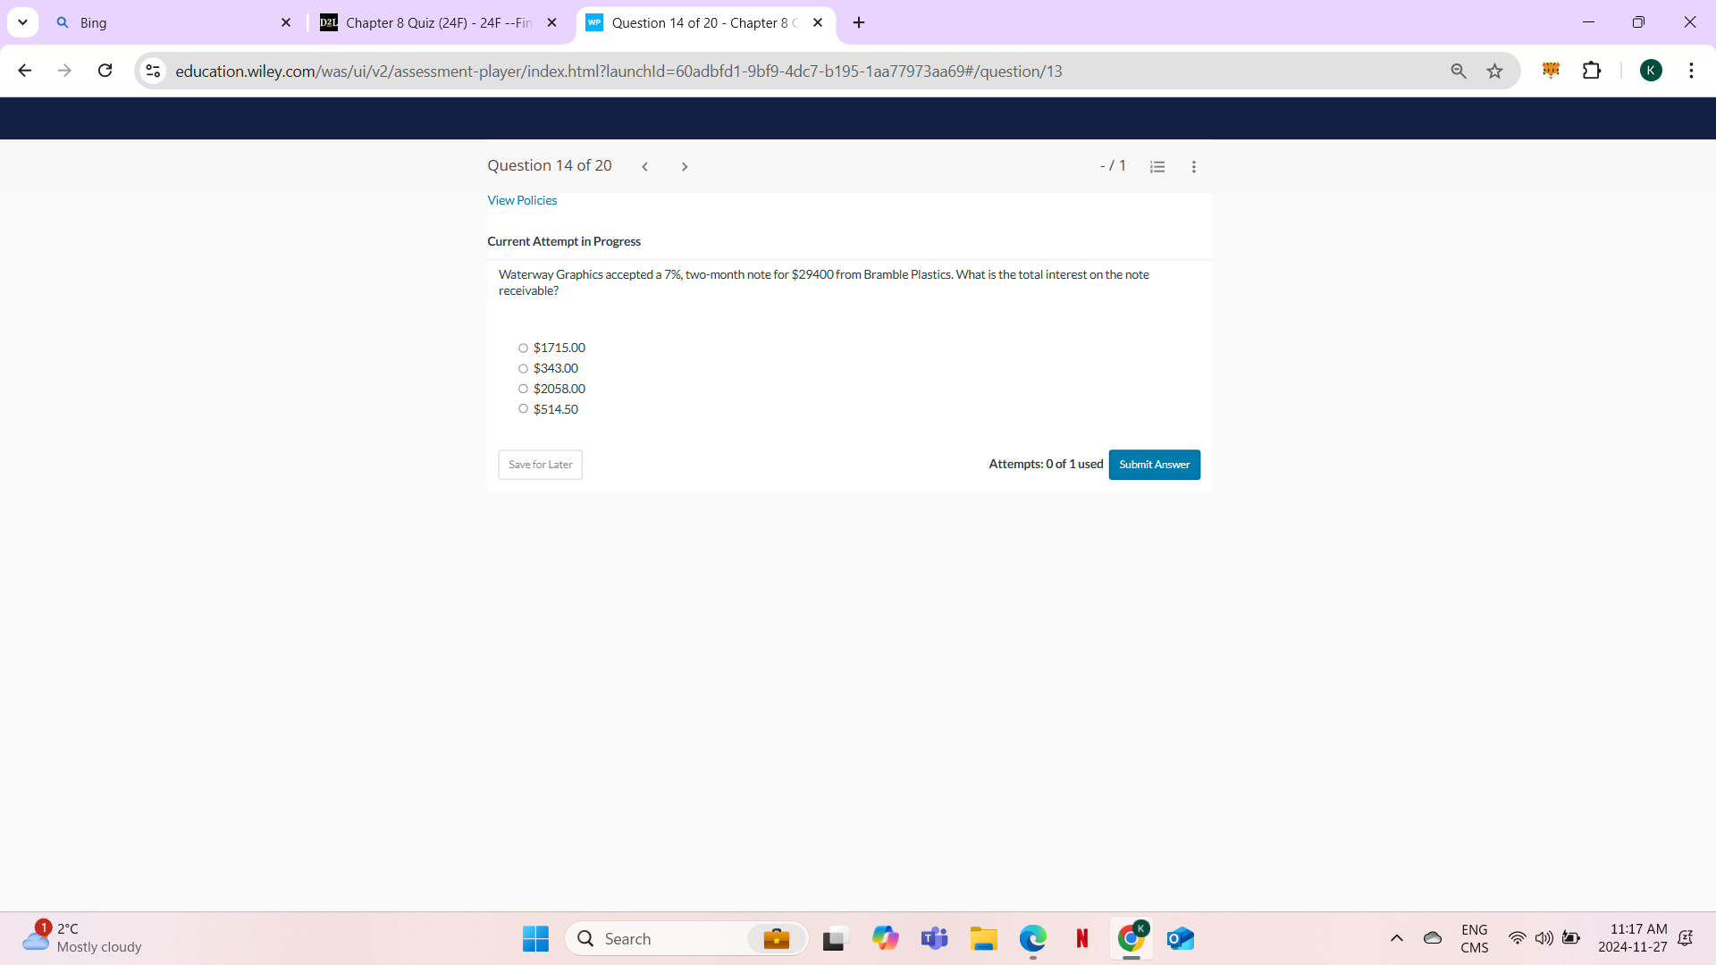
Task: Expand hidden icons in system tray
Action: (1397, 938)
